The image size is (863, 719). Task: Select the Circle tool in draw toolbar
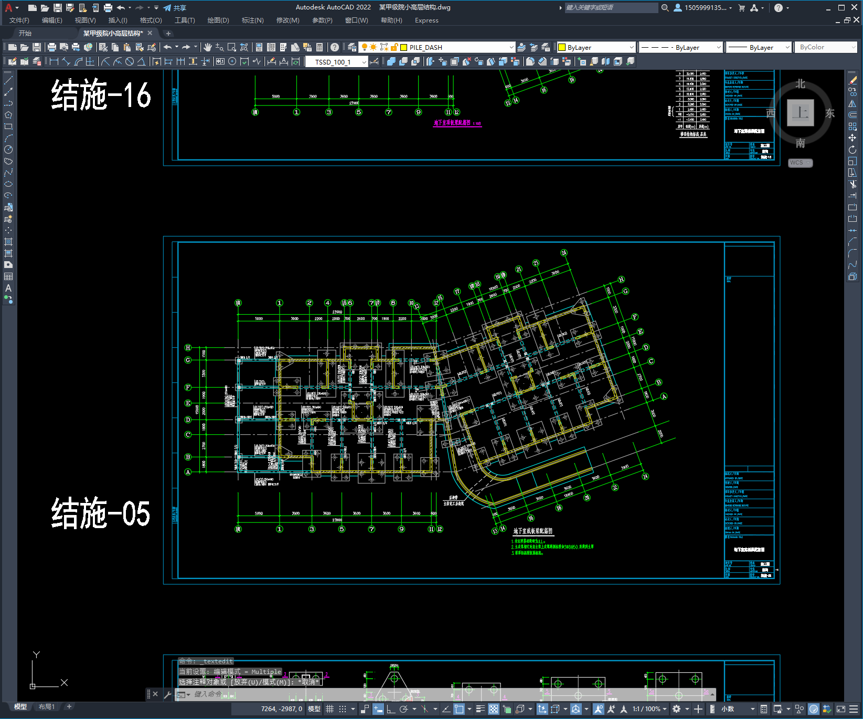coord(8,149)
